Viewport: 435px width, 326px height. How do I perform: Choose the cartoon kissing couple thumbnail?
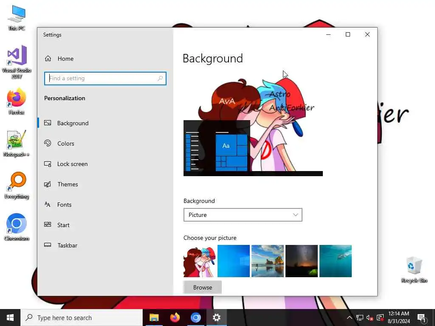coord(200,261)
